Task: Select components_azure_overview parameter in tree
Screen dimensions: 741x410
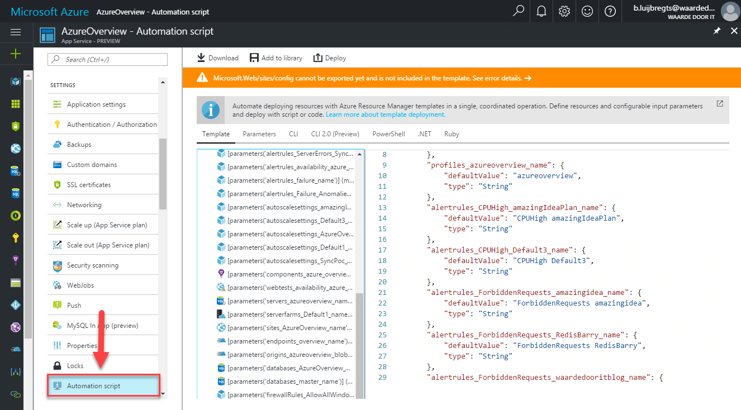Action: pos(285,274)
